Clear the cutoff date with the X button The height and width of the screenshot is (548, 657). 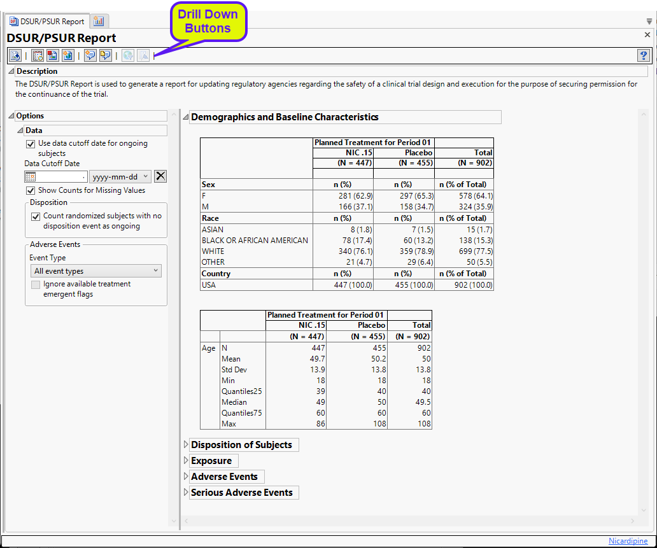pyautogui.click(x=160, y=177)
